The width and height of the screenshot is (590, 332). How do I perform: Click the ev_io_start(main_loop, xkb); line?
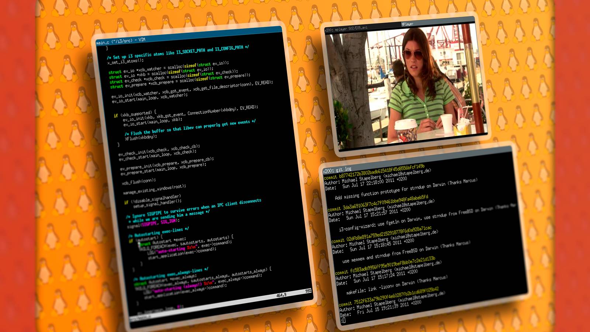pos(153,121)
